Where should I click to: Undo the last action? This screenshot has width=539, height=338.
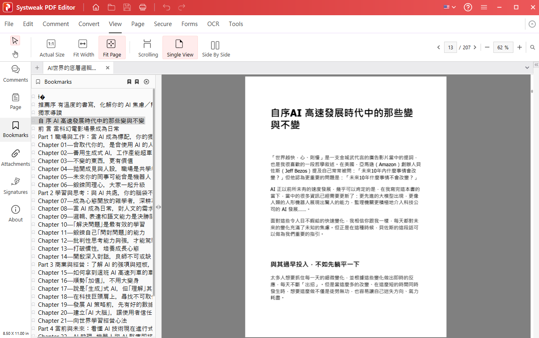[x=166, y=8]
